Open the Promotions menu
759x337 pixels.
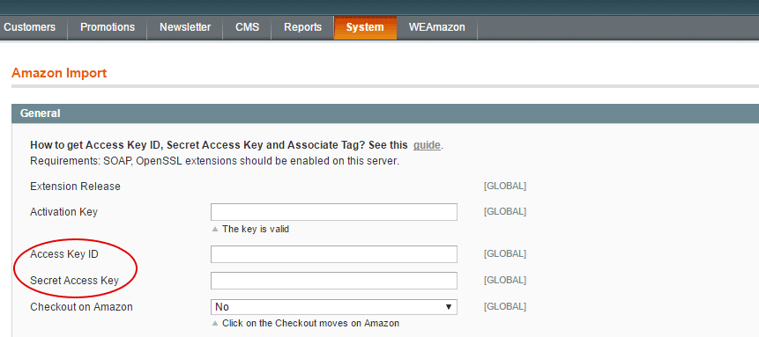pyautogui.click(x=108, y=27)
